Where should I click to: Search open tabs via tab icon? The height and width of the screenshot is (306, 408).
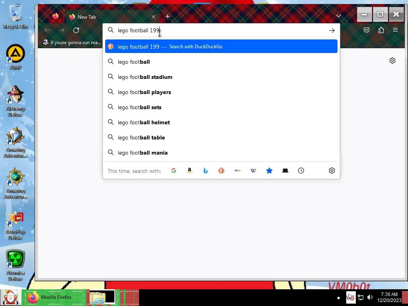coord(285,171)
